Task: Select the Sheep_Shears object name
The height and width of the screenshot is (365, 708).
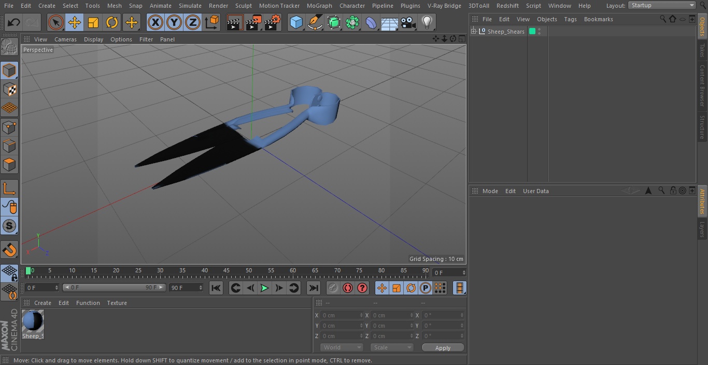Action: pyautogui.click(x=506, y=32)
